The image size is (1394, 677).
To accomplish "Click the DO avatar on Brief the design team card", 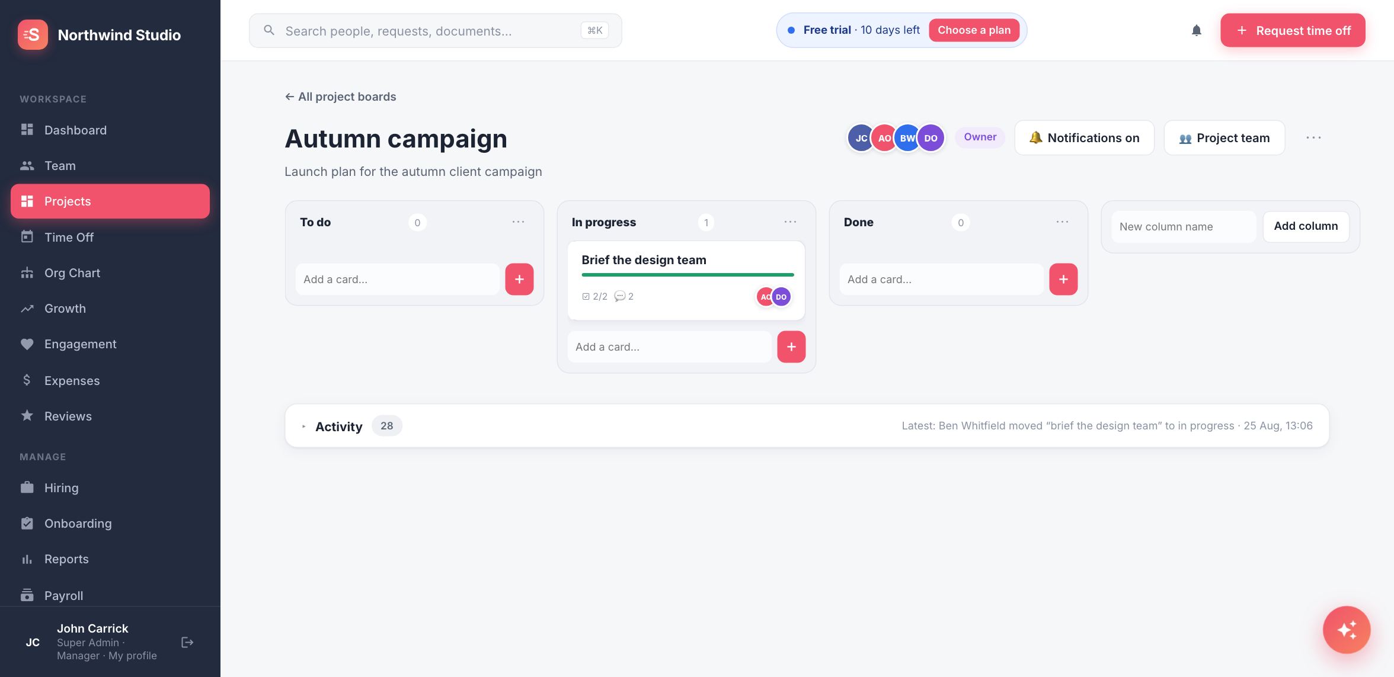I will [781, 296].
